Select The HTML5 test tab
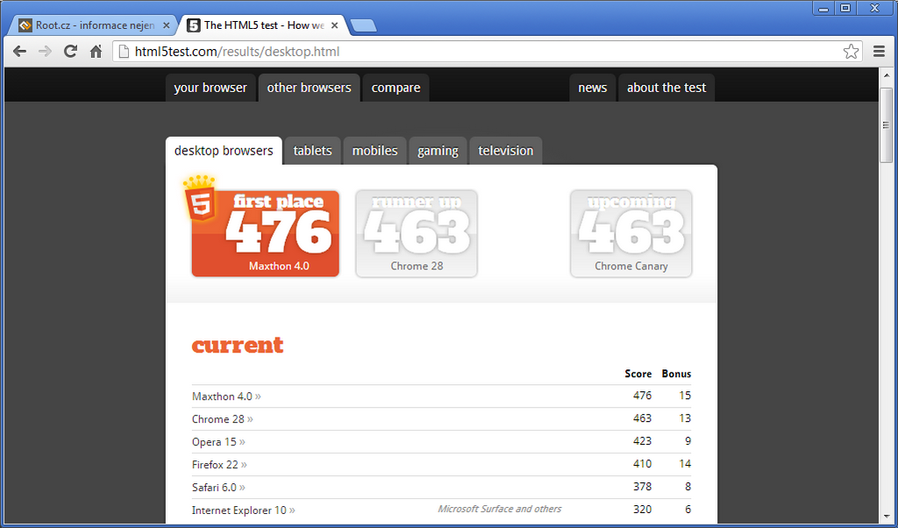The height and width of the screenshot is (528, 898). (x=263, y=25)
